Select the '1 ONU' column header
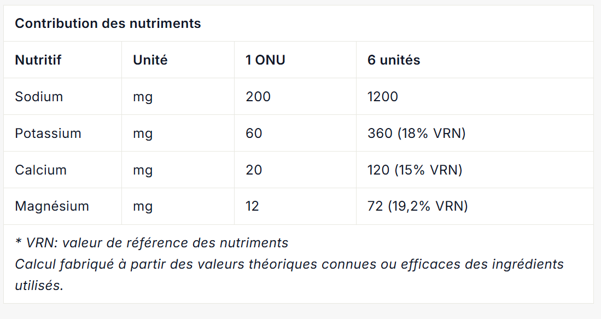The height and width of the screenshot is (319, 601). [265, 60]
